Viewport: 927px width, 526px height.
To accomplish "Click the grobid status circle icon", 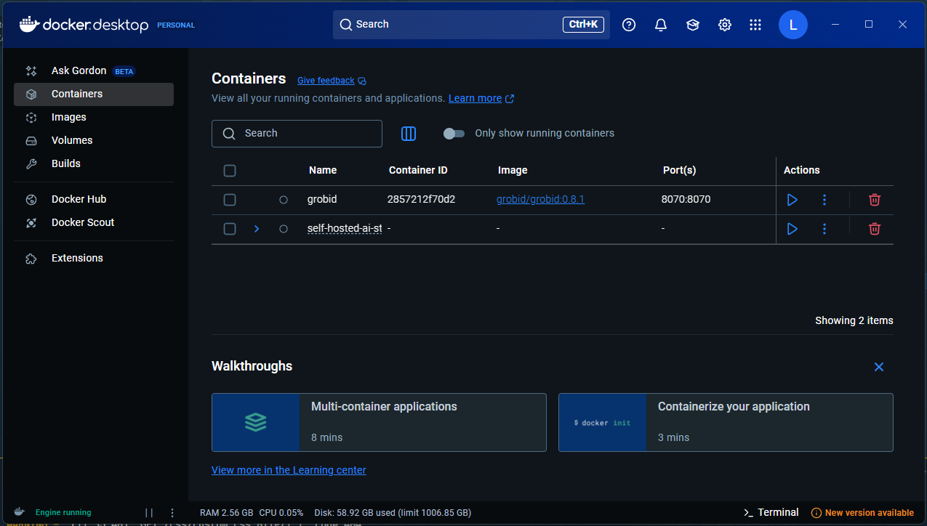I will 284,199.
